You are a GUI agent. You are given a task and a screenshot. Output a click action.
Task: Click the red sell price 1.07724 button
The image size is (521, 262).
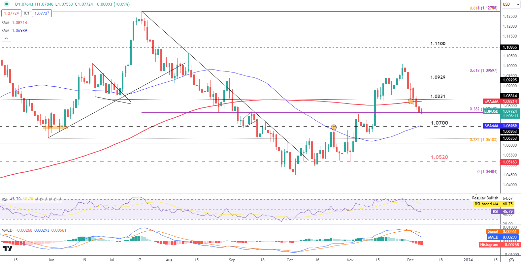[x=11, y=13]
